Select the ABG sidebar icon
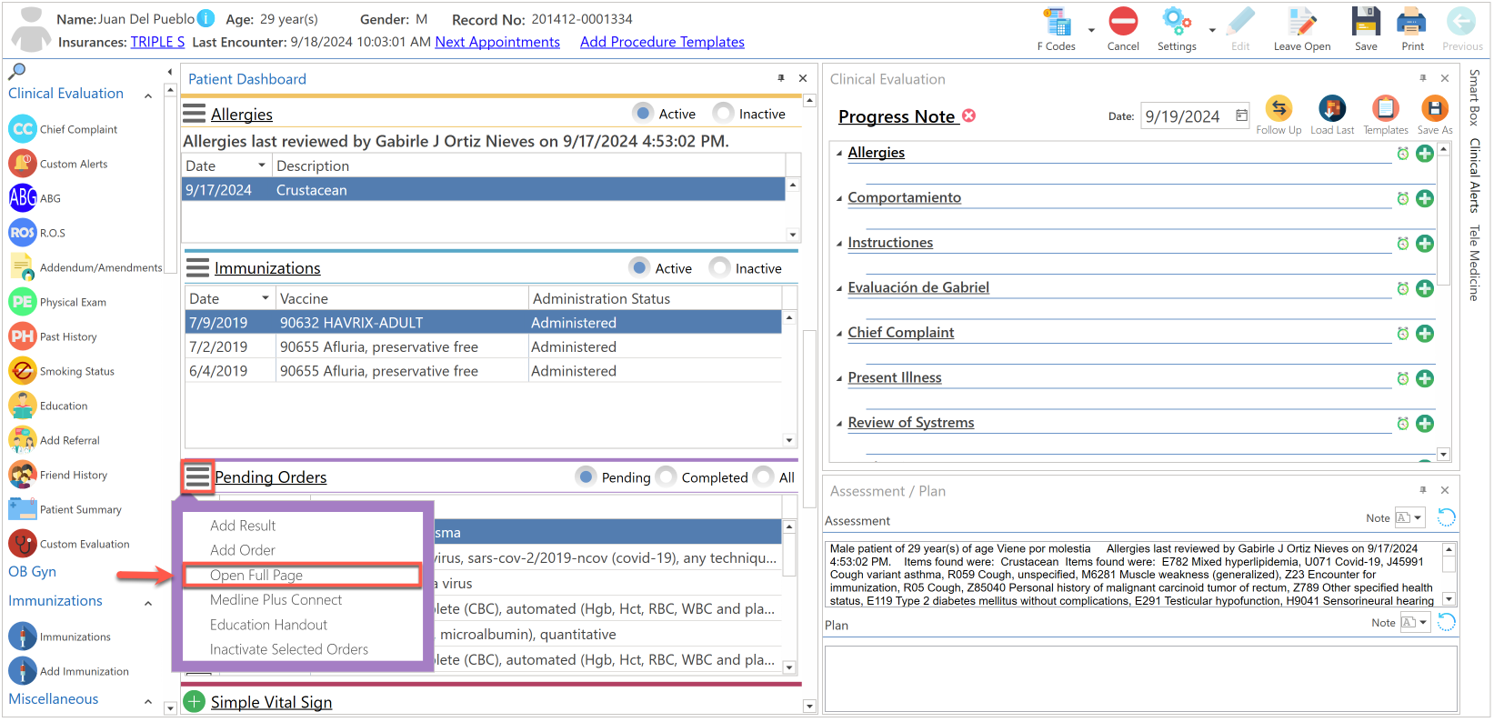Viewport: 1494px width, 722px height. [23, 198]
